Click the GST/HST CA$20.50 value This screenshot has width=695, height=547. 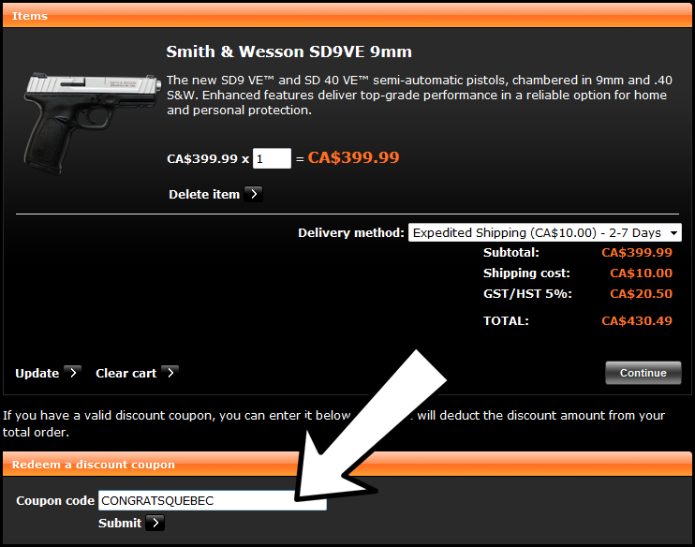[x=641, y=293]
